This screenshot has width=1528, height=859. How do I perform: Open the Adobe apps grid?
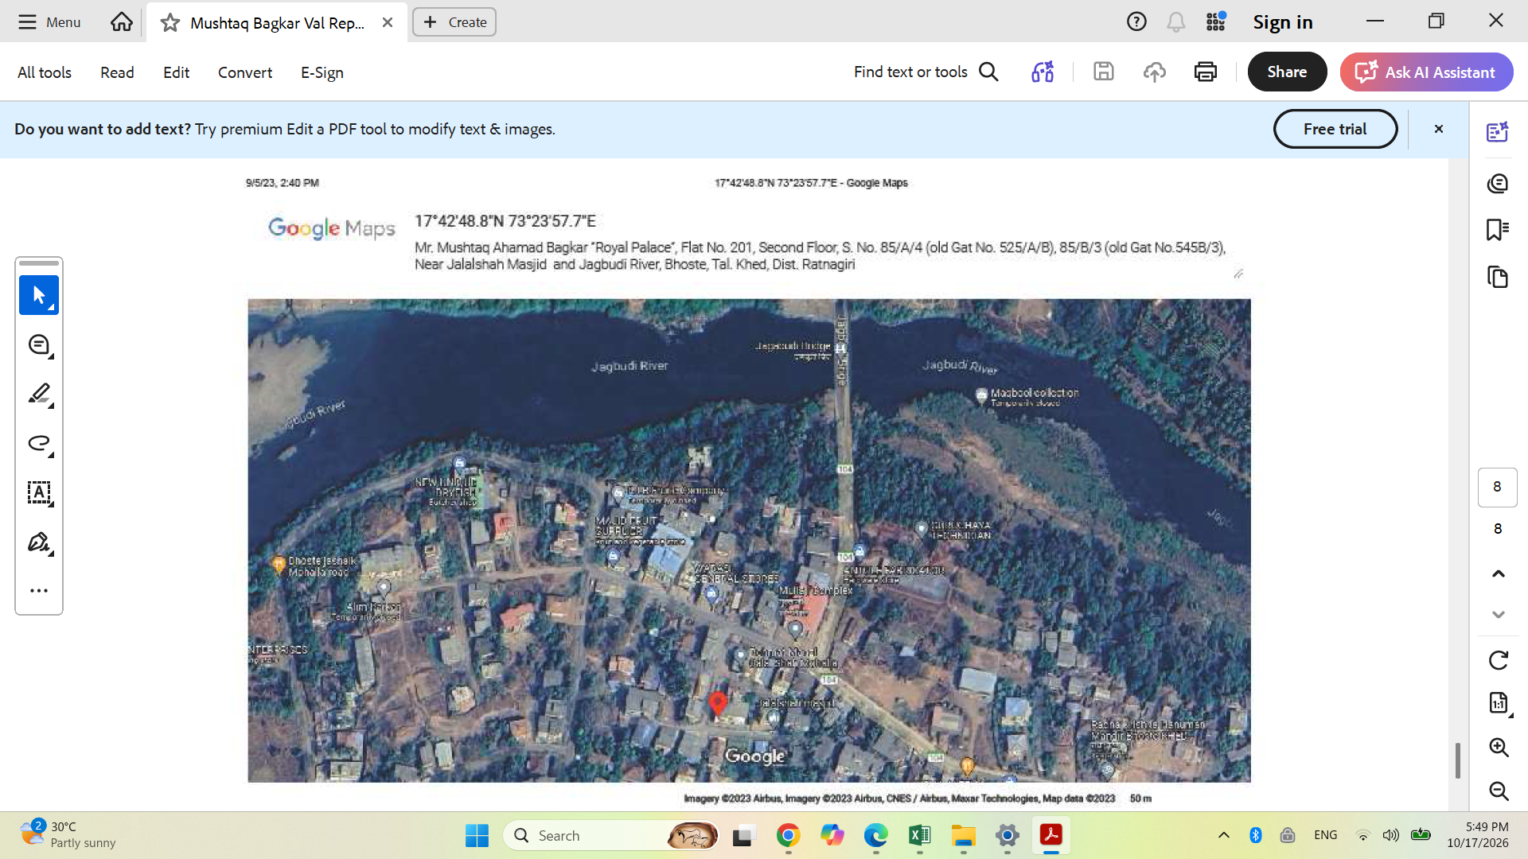(x=1216, y=22)
